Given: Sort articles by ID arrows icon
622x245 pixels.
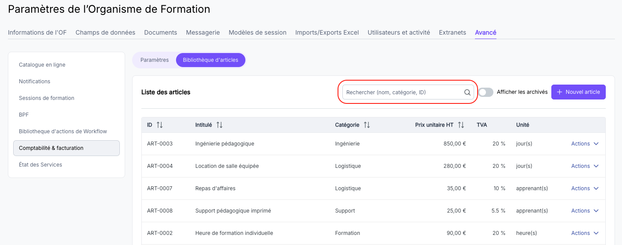Looking at the screenshot, I should coord(160,125).
